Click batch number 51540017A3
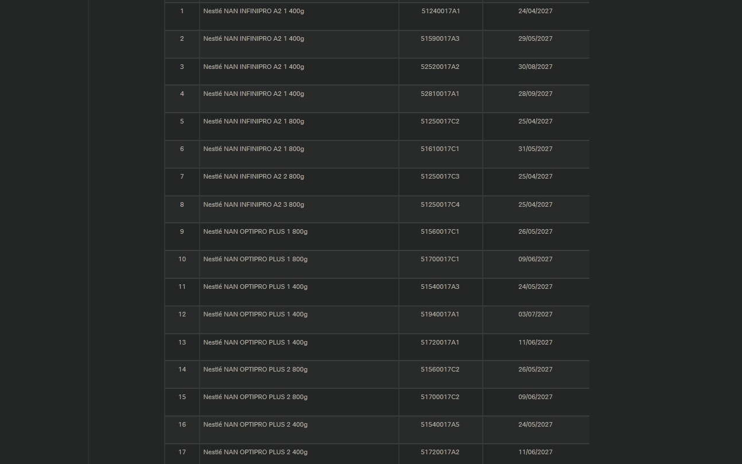The width and height of the screenshot is (742, 464). point(440,287)
